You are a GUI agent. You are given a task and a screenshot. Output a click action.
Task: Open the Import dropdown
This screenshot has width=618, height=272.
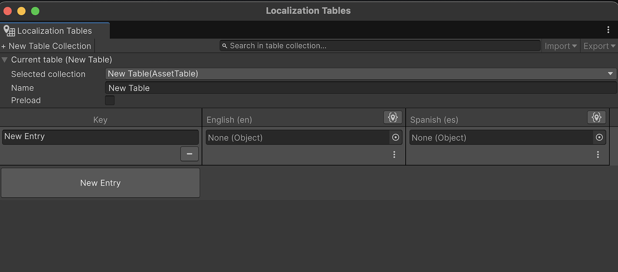pyautogui.click(x=560, y=46)
